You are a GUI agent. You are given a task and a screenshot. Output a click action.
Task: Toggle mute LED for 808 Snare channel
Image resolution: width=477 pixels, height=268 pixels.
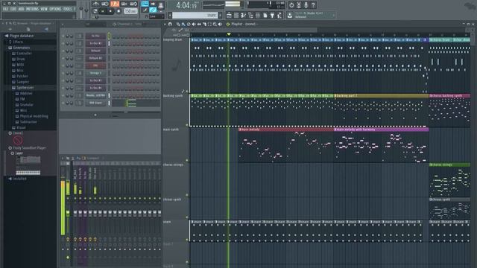pos(63,103)
